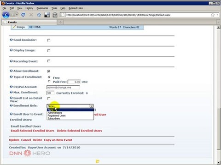Click the browser Back arrow button

coord(6,15)
